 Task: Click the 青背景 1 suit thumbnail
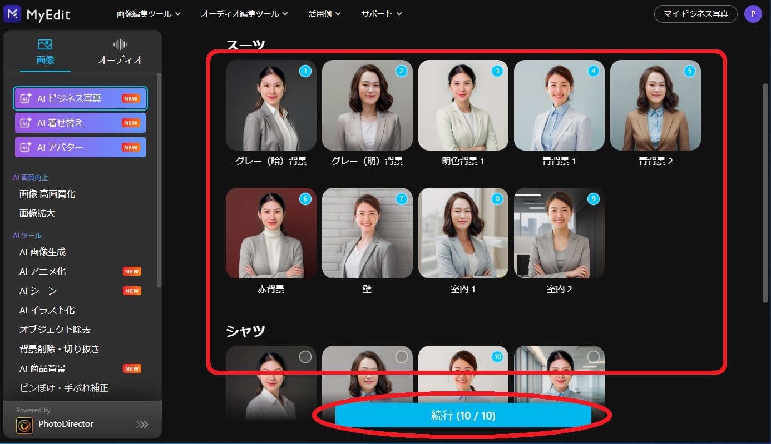559,105
